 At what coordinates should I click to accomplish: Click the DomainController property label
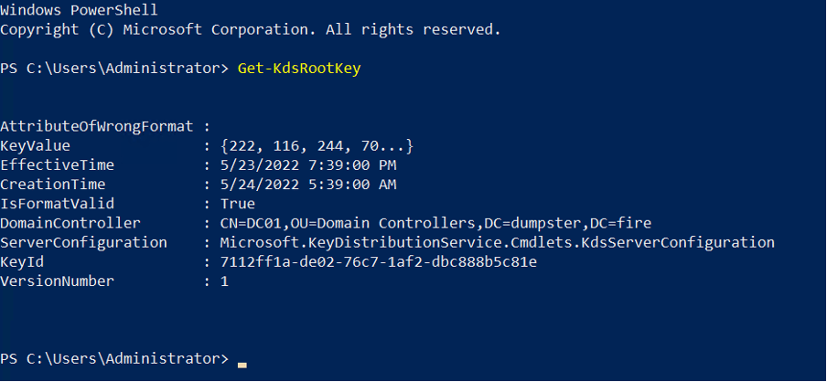[x=70, y=223]
